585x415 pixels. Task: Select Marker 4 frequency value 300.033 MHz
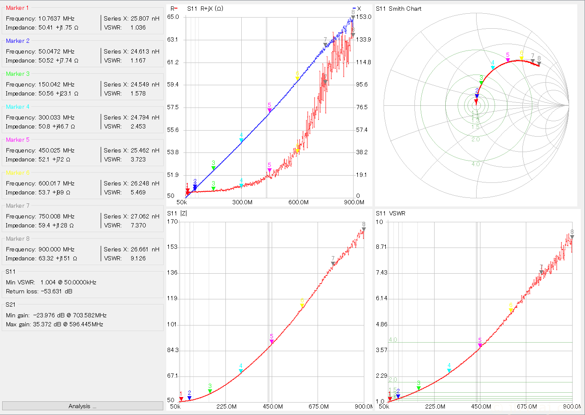coord(57,117)
